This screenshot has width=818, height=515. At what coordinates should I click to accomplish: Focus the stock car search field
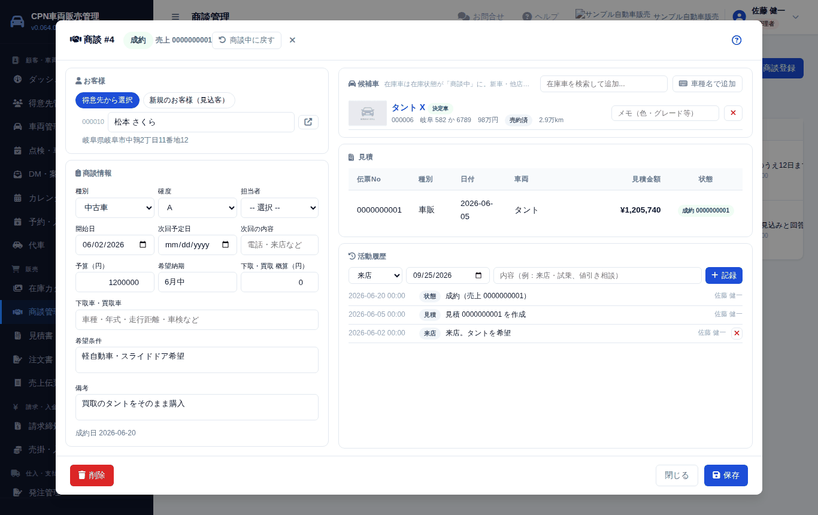604,84
